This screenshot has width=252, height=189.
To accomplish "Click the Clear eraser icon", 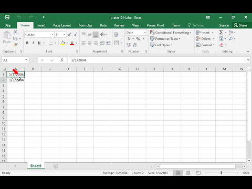I will pos(222,45).
